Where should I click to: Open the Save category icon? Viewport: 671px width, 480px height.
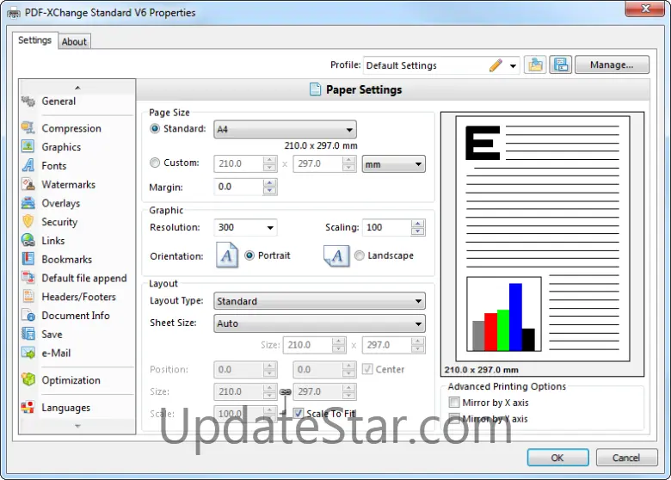point(28,334)
